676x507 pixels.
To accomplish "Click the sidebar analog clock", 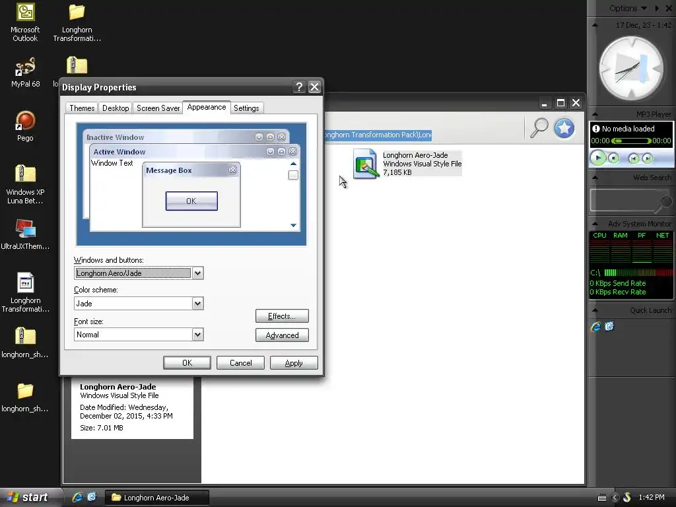I will point(632,68).
